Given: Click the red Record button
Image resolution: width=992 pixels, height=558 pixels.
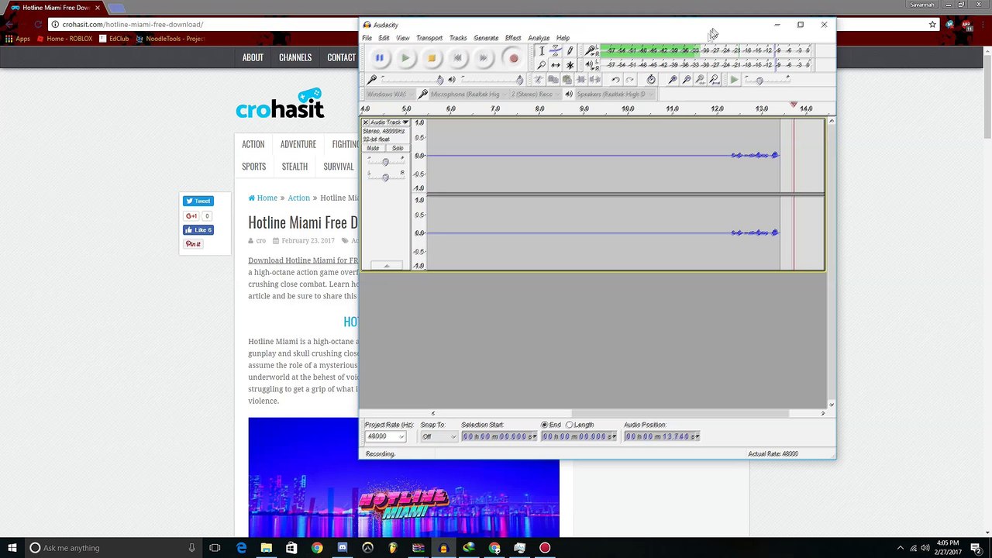Looking at the screenshot, I should click(513, 58).
